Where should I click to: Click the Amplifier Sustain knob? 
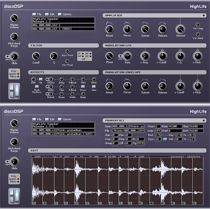coord(145,29)
